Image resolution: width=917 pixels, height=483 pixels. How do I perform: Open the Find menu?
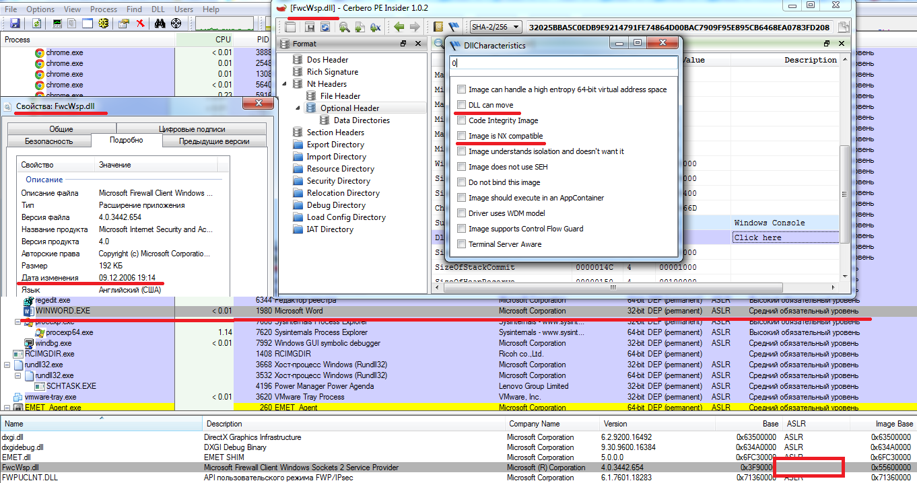(x=134, y=9)
